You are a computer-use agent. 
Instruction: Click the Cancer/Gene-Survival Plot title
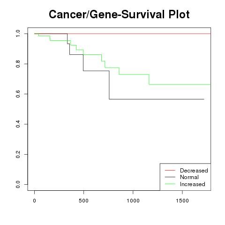pyautogui.click(x=119, y=15)
